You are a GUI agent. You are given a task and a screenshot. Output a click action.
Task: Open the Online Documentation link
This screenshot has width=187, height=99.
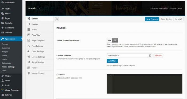point(159,8)
